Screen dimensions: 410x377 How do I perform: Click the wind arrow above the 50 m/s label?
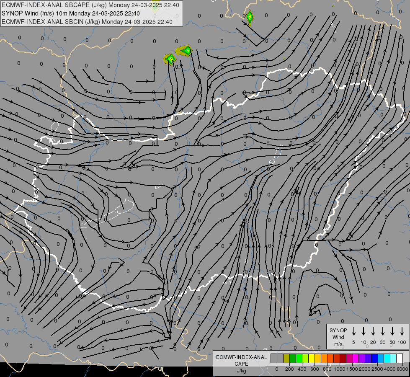[392, 331]
